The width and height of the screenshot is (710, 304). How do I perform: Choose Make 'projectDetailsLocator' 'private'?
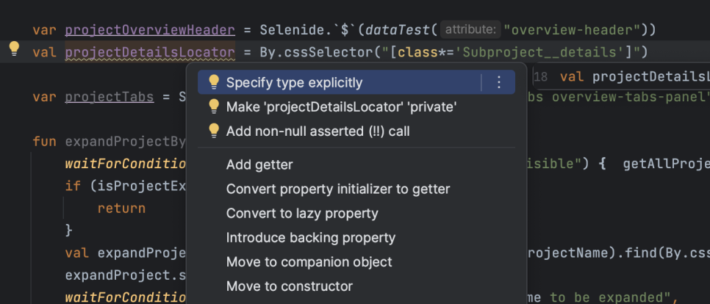click(x=341, y=106)
